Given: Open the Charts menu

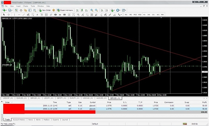Looking at the screenshot, I should (25, 6).
